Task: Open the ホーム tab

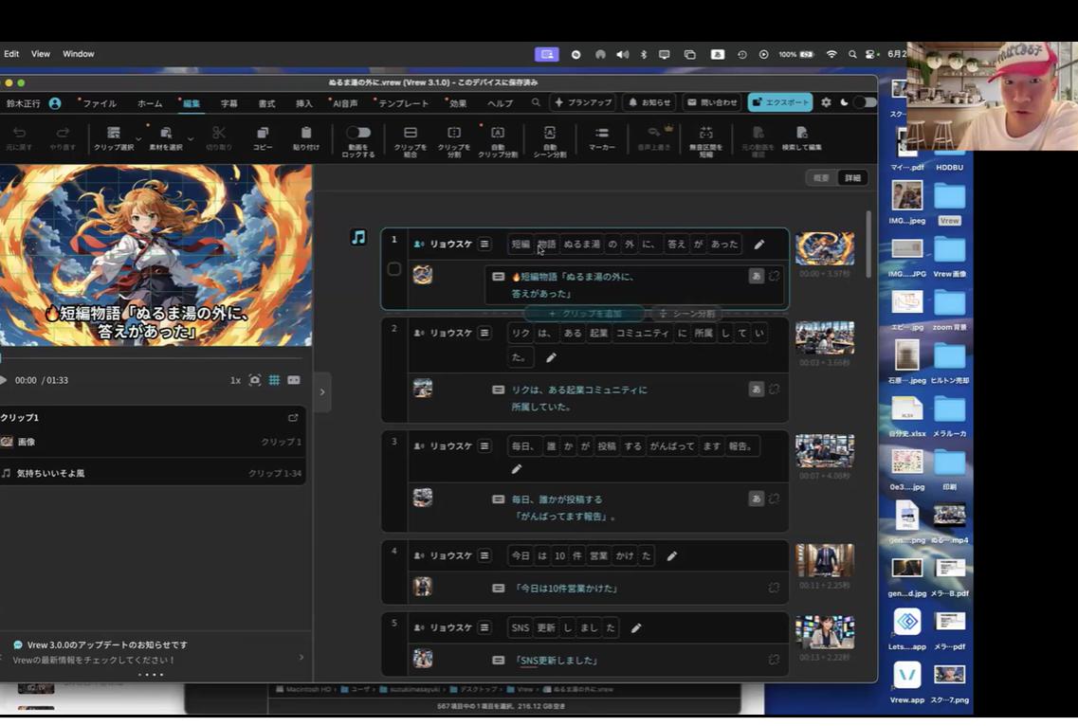Action: click(150, 103)
